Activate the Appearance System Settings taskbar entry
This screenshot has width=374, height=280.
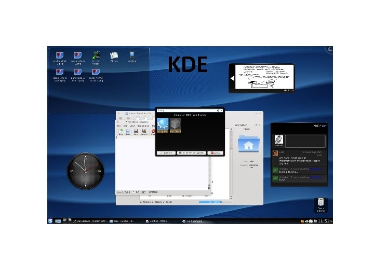click(89, 221)
